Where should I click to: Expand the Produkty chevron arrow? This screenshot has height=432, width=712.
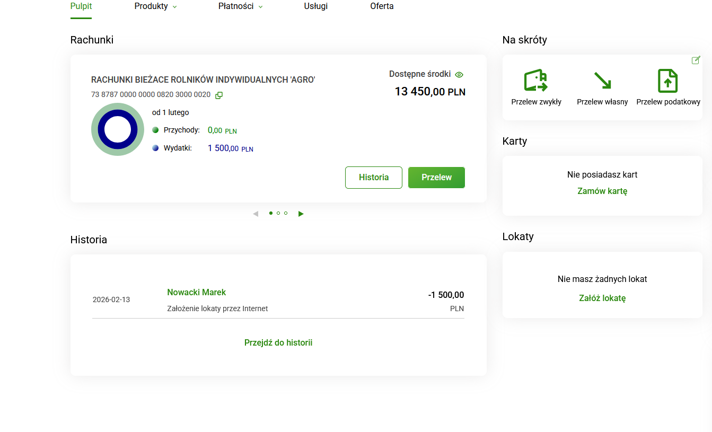(x=174, y=7)
